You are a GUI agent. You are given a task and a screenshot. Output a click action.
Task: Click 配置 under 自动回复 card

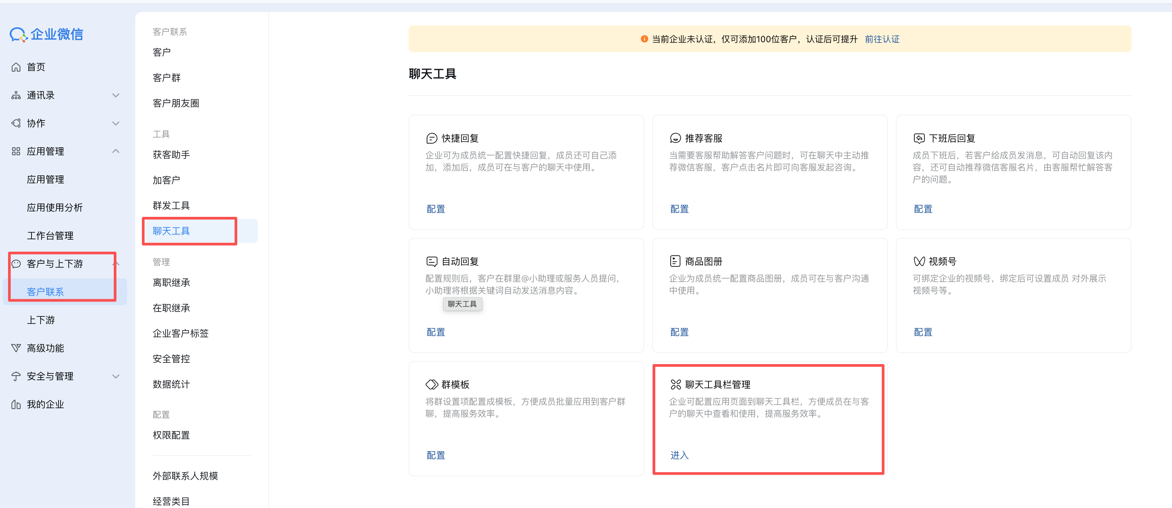click(x=435, y=332)
